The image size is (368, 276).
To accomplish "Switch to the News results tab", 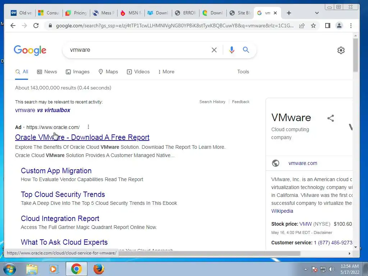I will (47, 72).
